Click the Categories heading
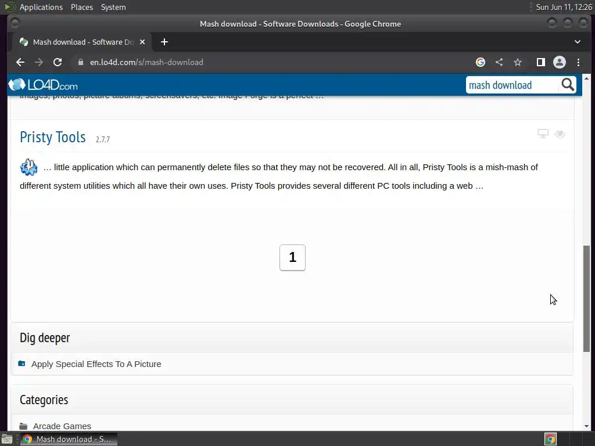Screen dimensions: 595x446 (44, 400)
